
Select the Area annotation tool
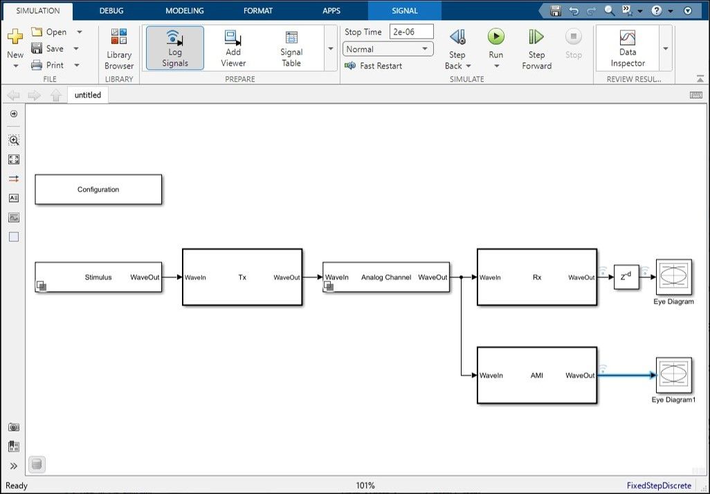pyautogui.click(x=14, y=237)
